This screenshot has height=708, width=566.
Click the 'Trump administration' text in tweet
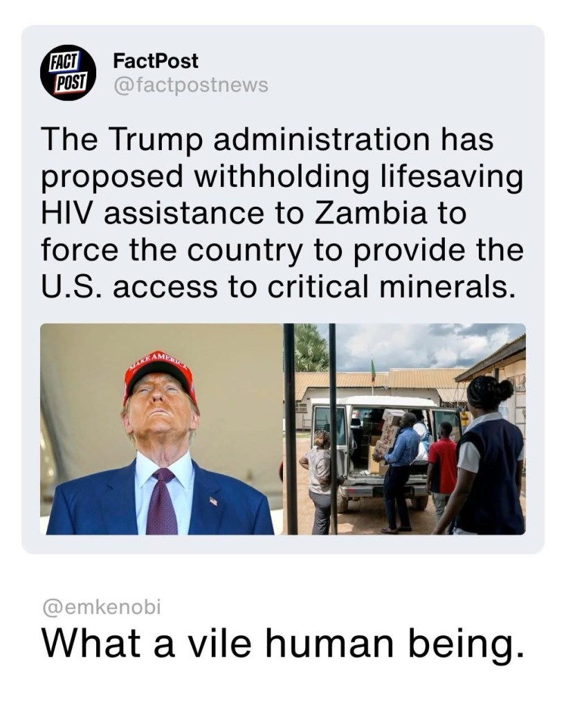268,138
